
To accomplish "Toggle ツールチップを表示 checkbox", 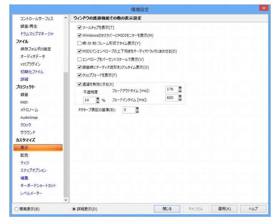I will (x=79, y=28).
